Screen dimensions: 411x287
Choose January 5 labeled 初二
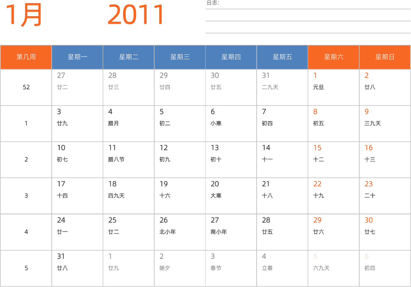click(180, 124)
